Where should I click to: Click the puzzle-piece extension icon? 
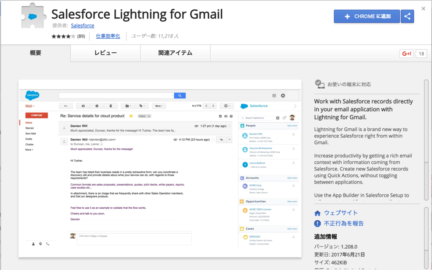pos(33,16)
